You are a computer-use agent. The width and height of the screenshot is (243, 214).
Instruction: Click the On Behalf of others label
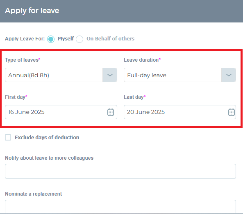[110, 39]
